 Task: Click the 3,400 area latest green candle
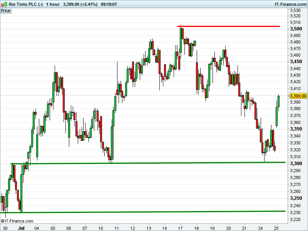click(278, 101)
